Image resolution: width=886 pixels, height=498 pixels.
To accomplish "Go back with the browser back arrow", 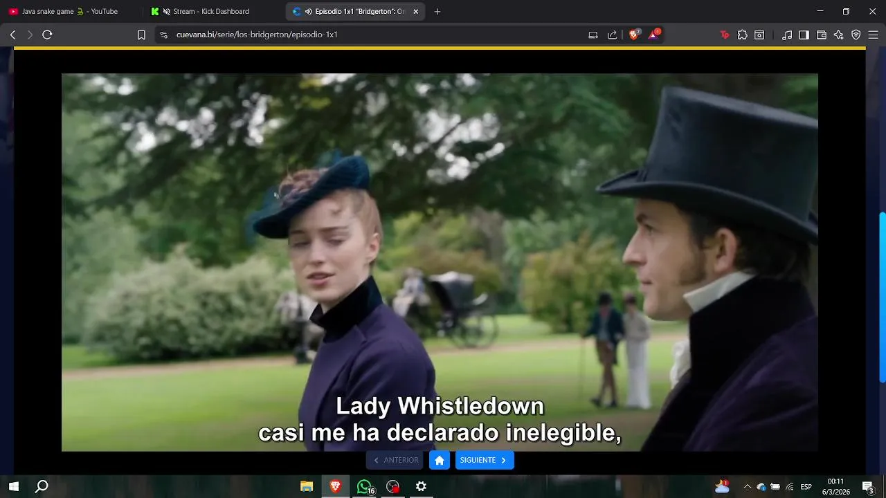I will [x=12, y=35].
